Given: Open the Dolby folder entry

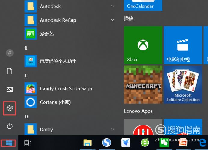Looking at the screenshot, I should [x=70, y=129].
